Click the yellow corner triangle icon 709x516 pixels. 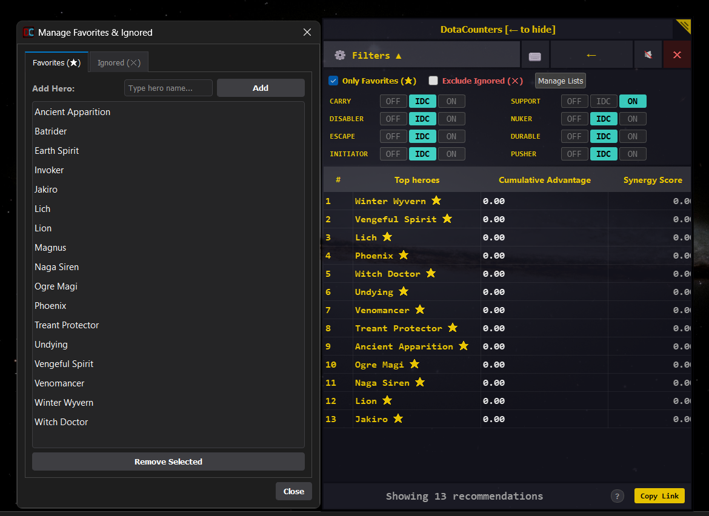(683, 26)
